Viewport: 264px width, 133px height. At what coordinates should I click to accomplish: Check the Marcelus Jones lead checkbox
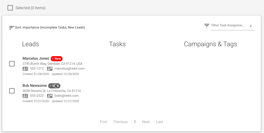pyautogui.click(x=12, y=64)
